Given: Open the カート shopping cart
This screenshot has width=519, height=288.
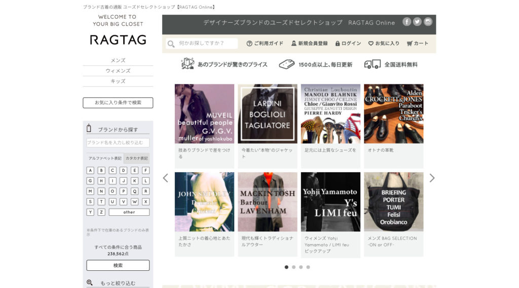Looking at the screenshot, I should click(x=418, y=43).
